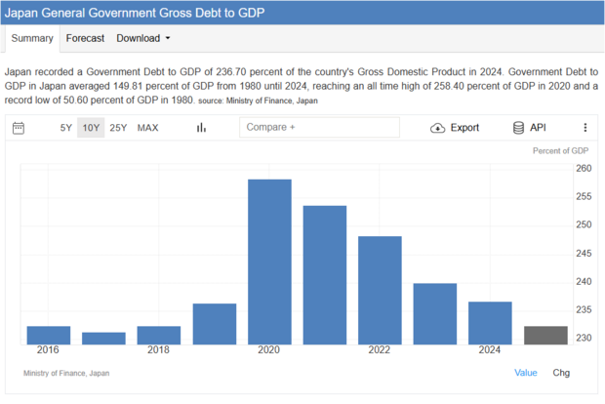Click the Export label button
This screenshot has height=404, width=605.
coord(464,128)
